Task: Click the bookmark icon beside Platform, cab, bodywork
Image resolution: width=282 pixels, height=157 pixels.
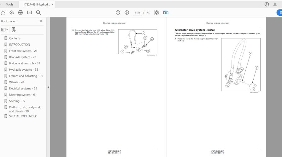Action: 6,107
